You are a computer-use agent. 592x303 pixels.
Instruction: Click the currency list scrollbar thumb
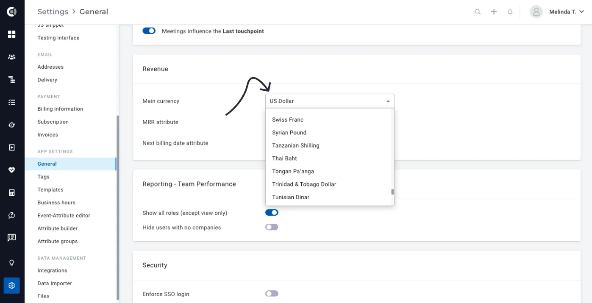point(392,192)
